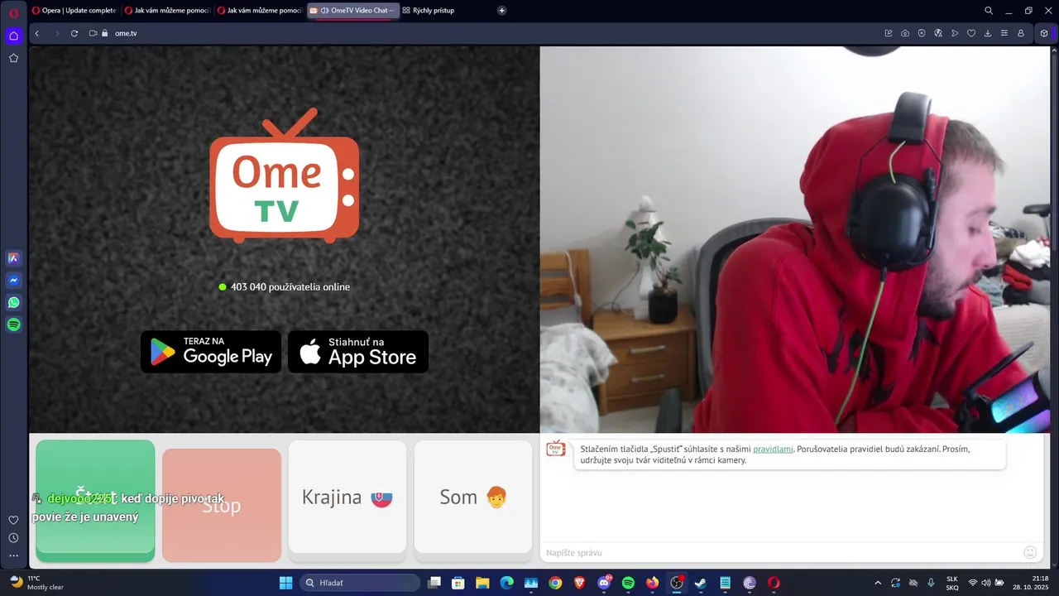Click the Google Play download badge
The image size is (1059, 596).
coord(211,352)
